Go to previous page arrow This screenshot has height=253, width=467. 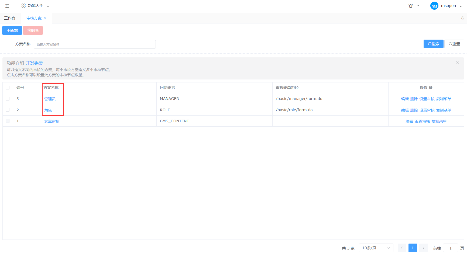point(402,248)
